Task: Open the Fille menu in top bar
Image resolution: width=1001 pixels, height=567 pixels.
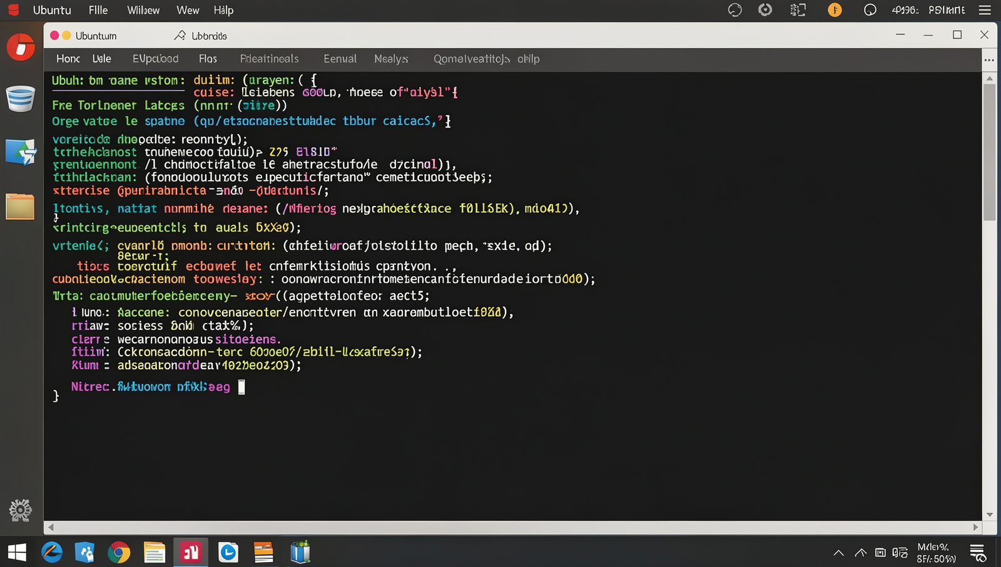Action: point(98,10)
